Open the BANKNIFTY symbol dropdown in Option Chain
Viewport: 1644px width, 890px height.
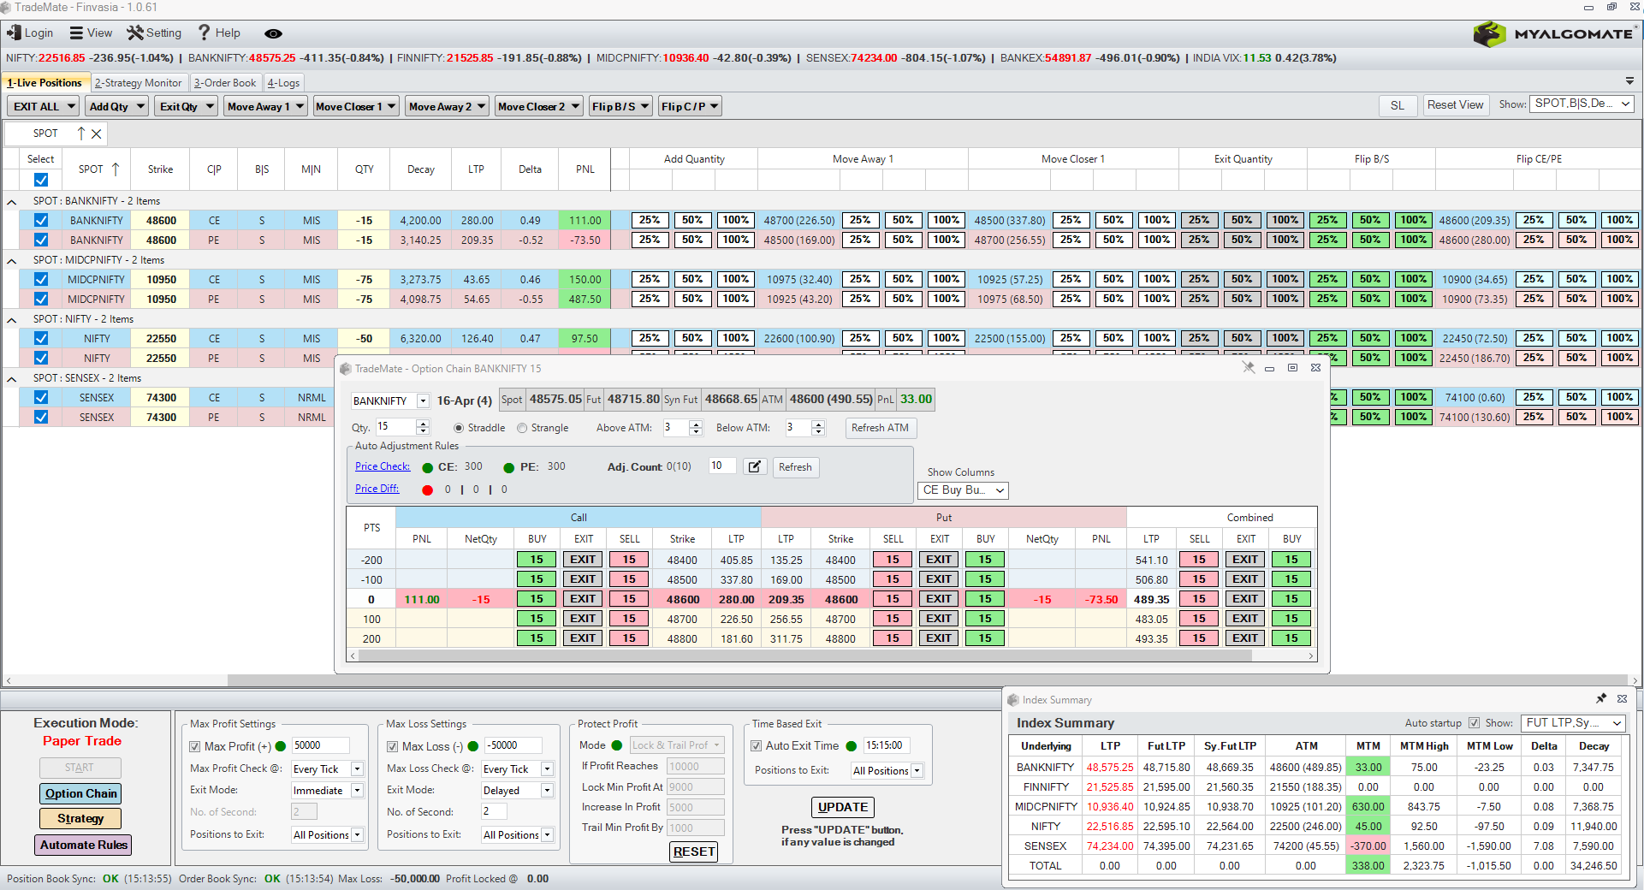423,400
